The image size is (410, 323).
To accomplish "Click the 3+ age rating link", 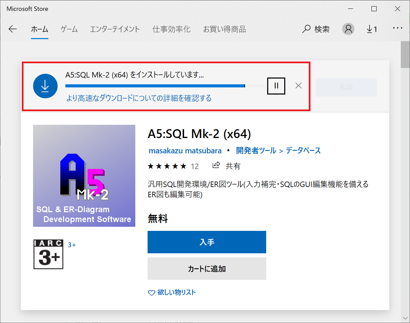I will click(72, 245).
